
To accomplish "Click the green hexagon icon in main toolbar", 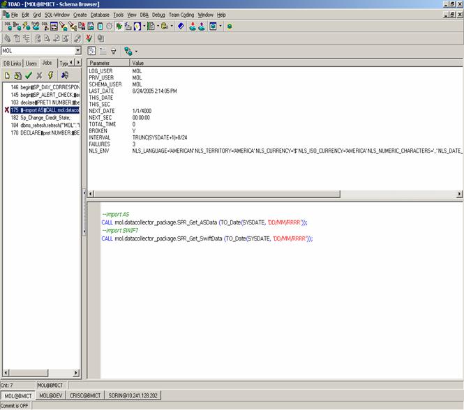I will [x=230, y=26].
